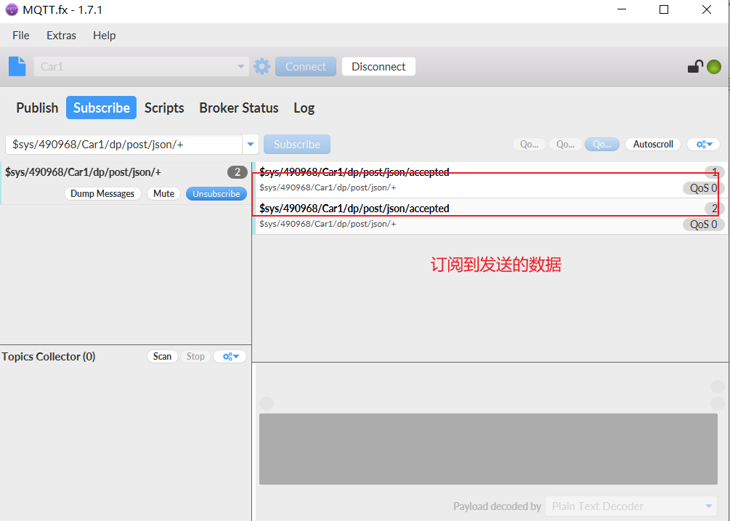
Task: Mute the Car1 json subscription
Action: (164, 194)
